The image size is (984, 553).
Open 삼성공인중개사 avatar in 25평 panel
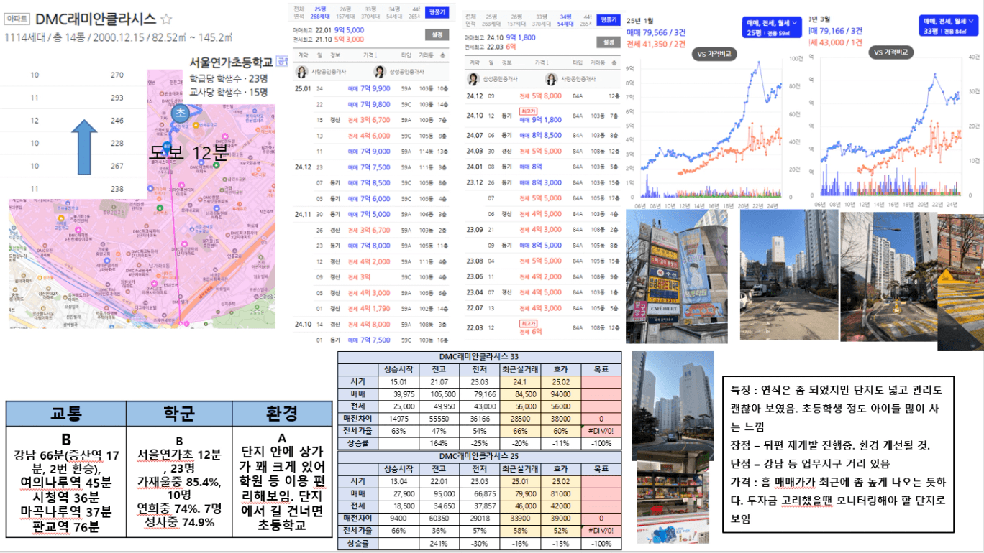coord(379,72)
